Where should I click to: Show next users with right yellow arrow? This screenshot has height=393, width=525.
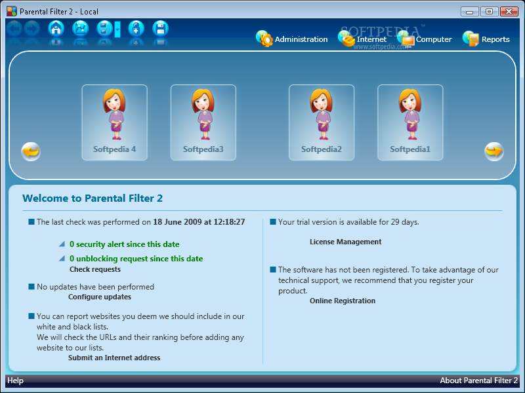pyautogui.click(x=494, y=152)
